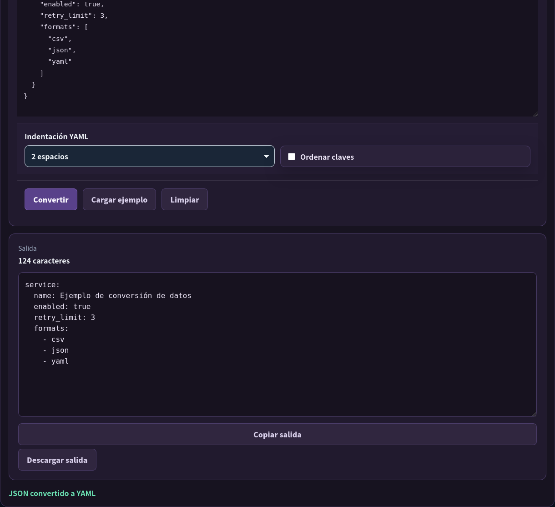Click the output textarea resize grip
Screen dimensions: 555x507
534,414
